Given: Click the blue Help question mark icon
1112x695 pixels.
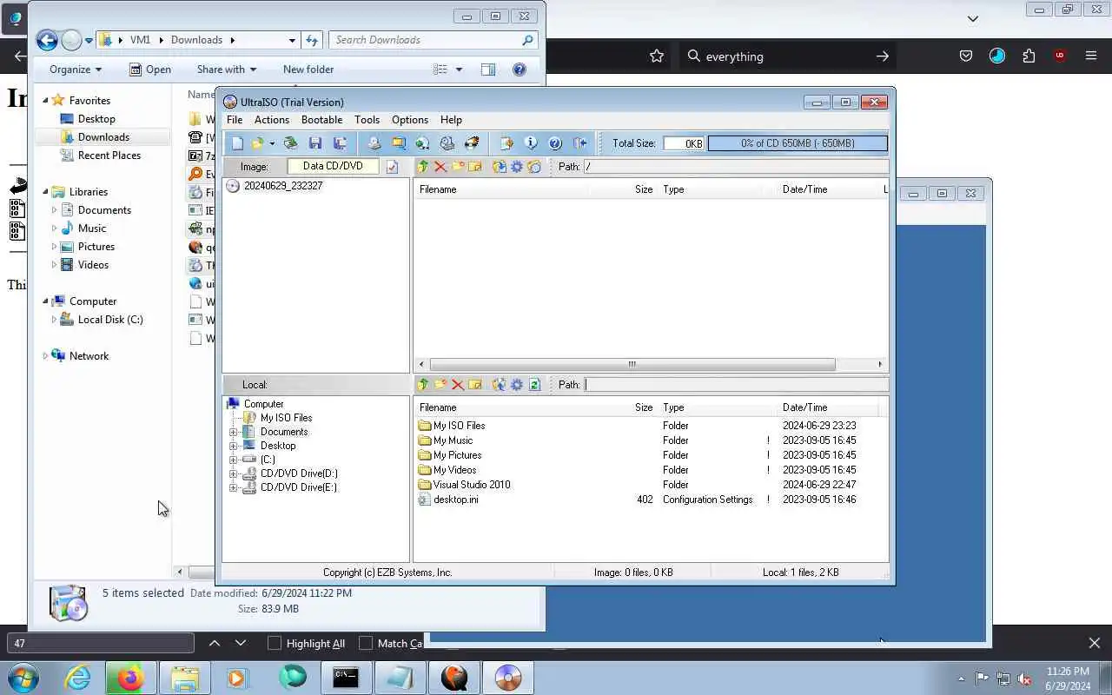Looking at the screenshot, I should tap(555, 143).
